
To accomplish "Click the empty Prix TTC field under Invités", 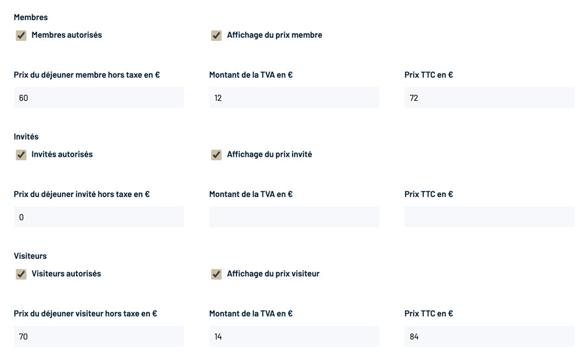I will 489,217.
